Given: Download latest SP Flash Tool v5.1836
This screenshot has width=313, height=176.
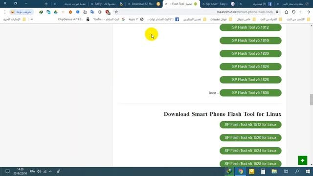Looking at the screenshot, I should tap(250, 93).
